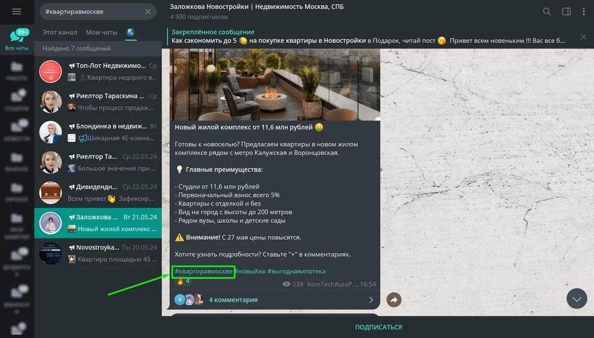Click the #новыйжк hashtag
Screen dimensions: 594x338
(x=250, y=271)
